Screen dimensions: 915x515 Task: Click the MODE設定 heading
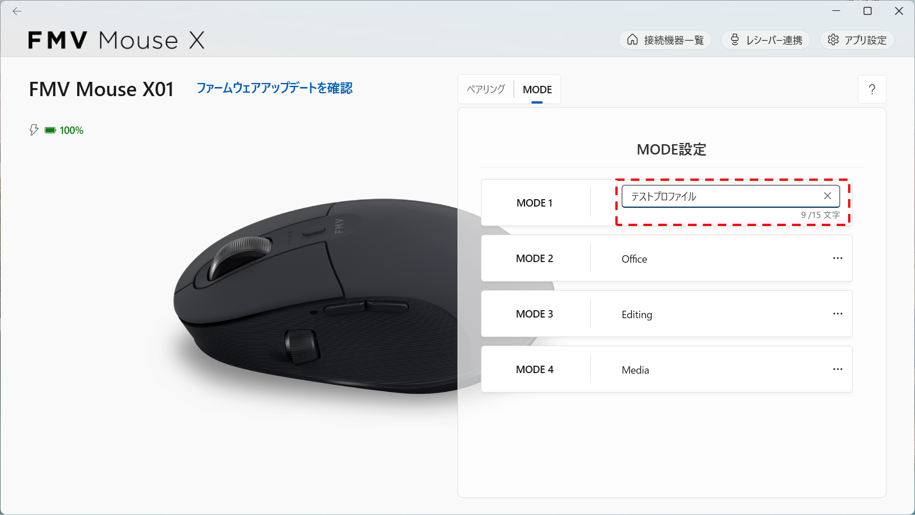671,149
